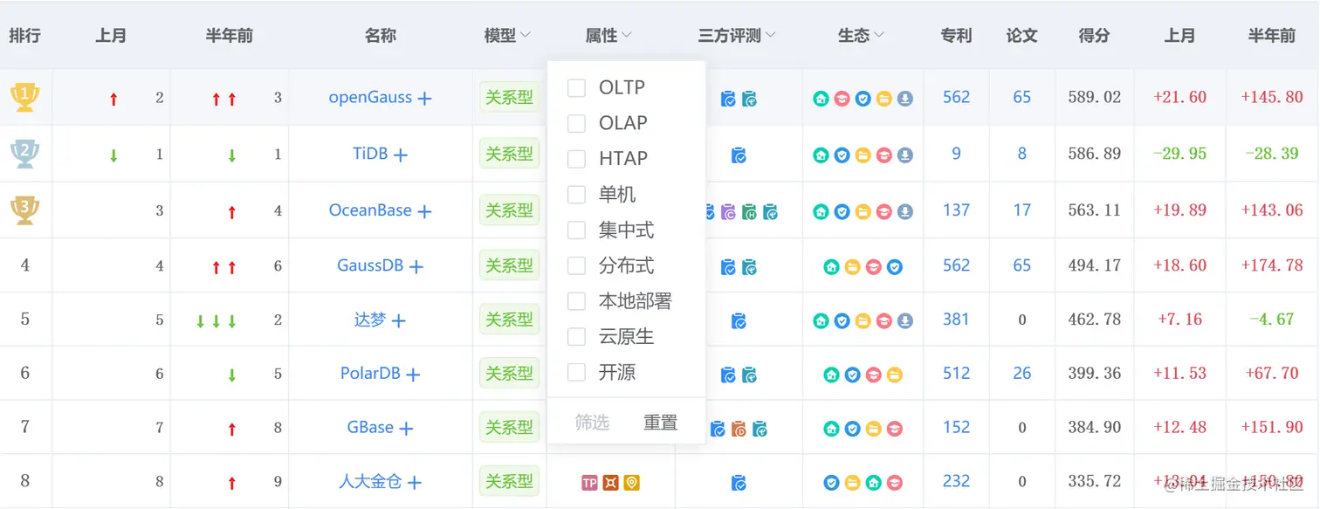Screen dimensions: 1320x509
Task: Click the green clipboard evaluation icon for OceanBase
Action: pos(749,211)
